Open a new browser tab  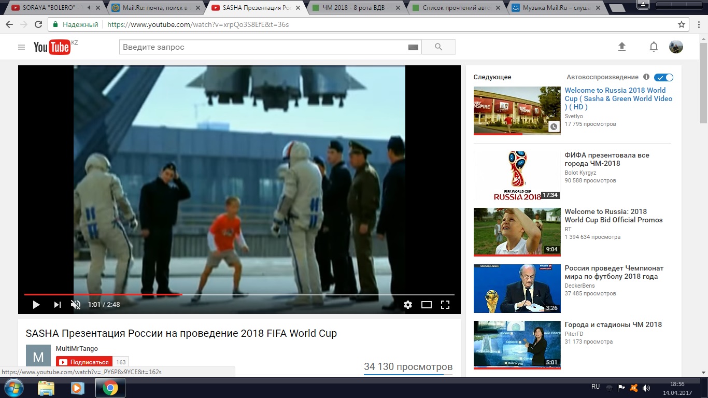pos(617,8)
